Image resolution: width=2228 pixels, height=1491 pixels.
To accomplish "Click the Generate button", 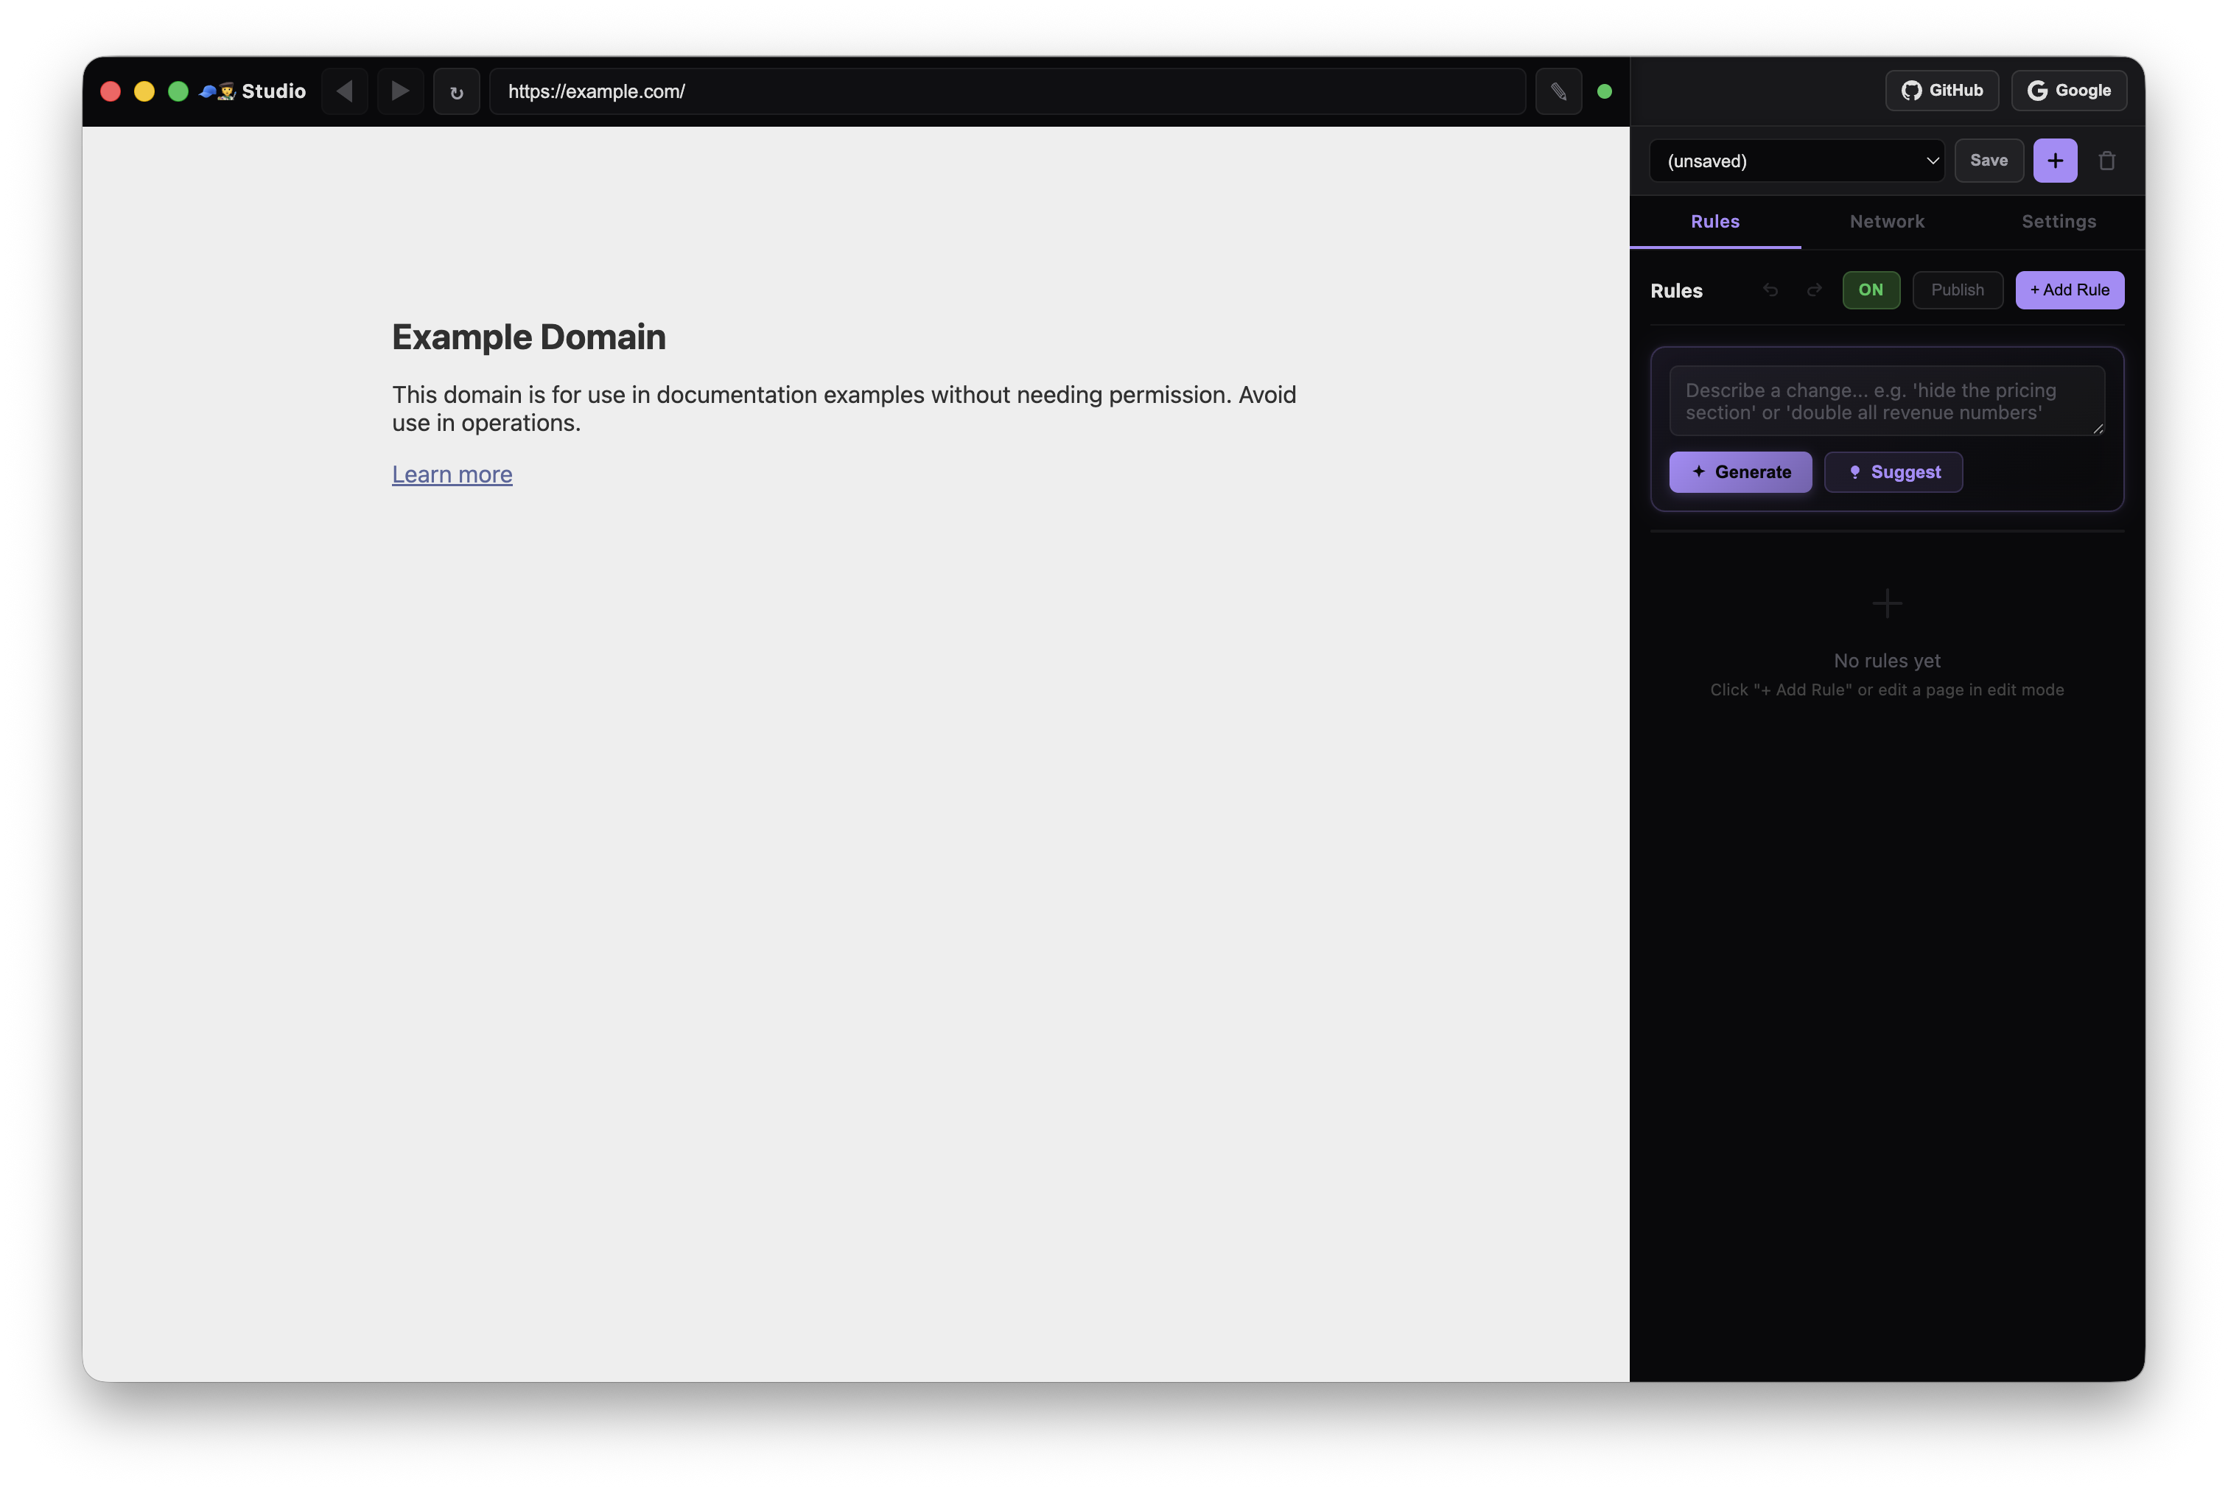I will [1740, 471].
